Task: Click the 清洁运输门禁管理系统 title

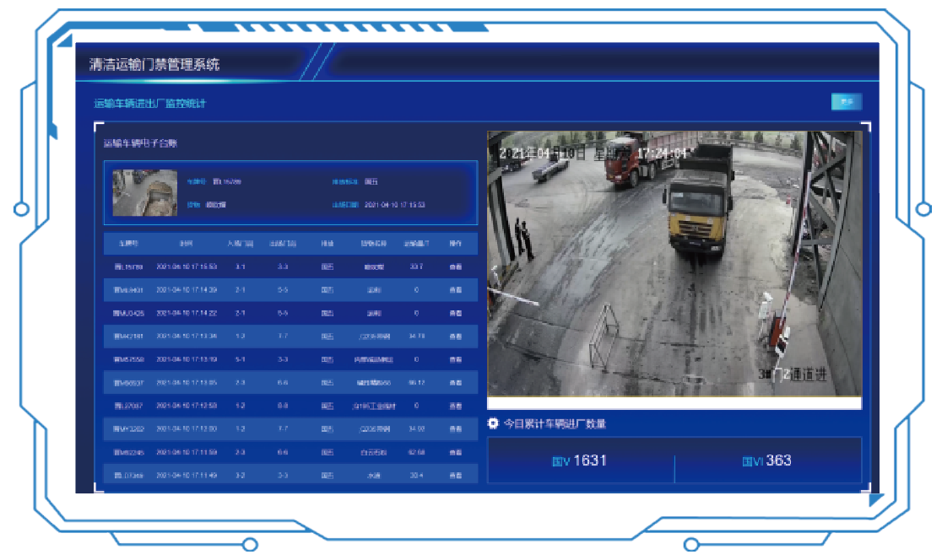Action: coord(155,64)
